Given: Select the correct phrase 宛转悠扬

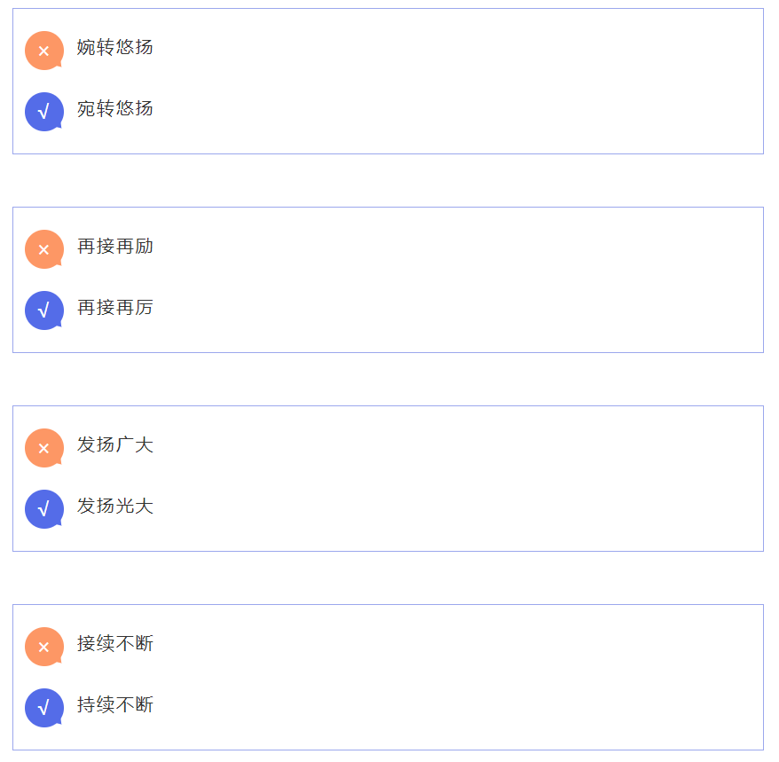Looking at the screenshot, I should pyautogui.click(x=115, y=108).
